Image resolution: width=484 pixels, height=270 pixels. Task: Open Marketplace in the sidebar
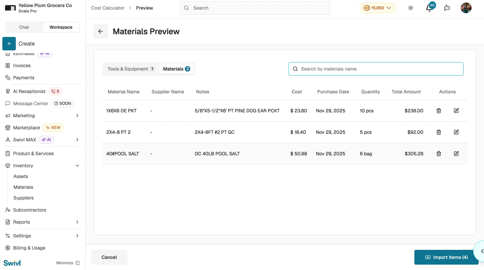[x=26, y=128]
